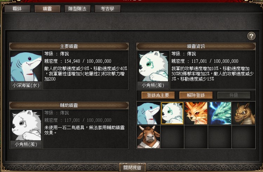Screen dimensions: 263x172
Task: Click the main spirit shark portrait
Action: (x=26, y=66)
